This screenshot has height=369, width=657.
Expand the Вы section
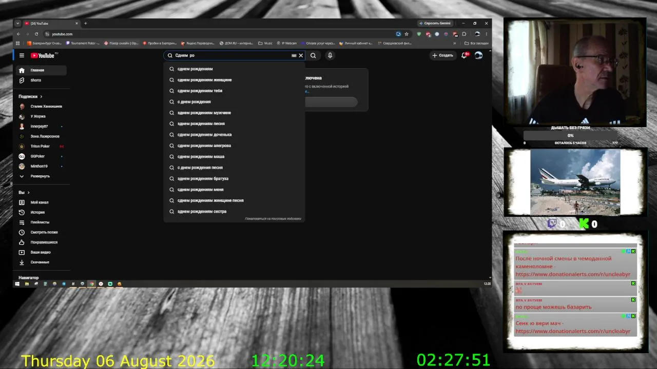click(x=24, y=192)
